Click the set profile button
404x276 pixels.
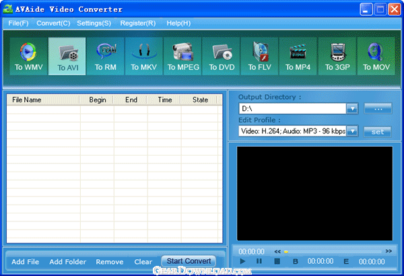click(378, 132)
